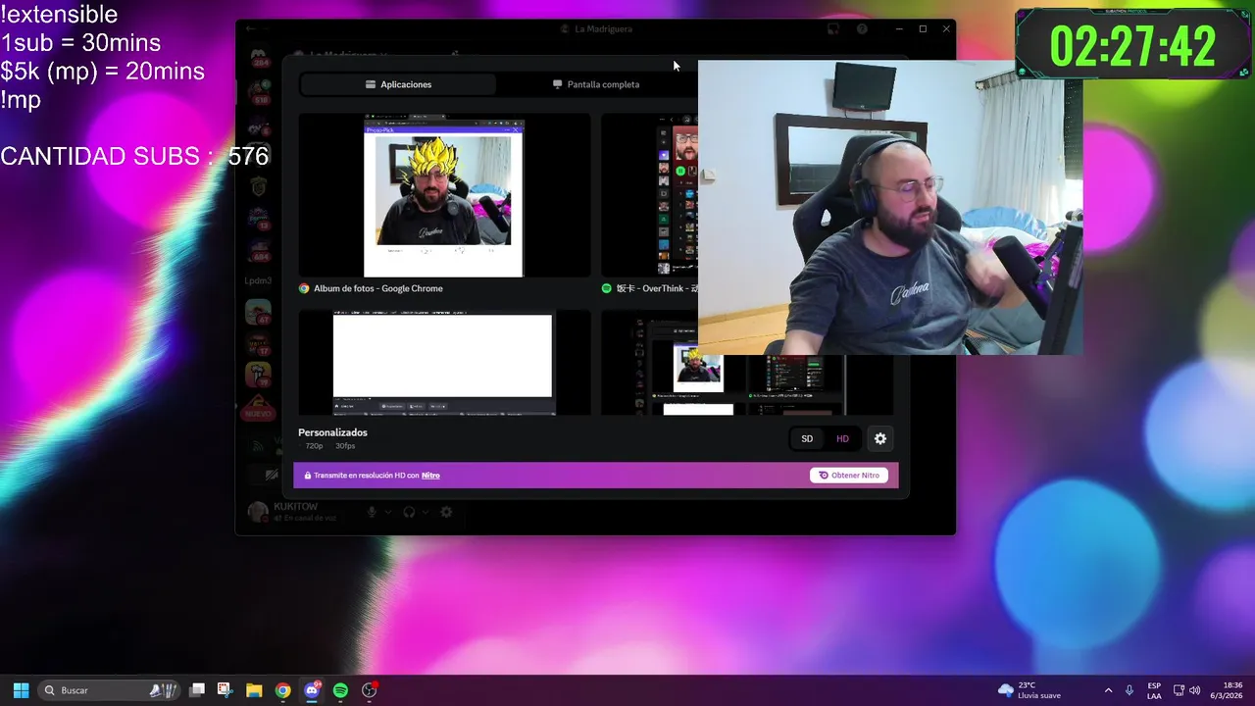Open volume control in system tray

point(1194,690)
